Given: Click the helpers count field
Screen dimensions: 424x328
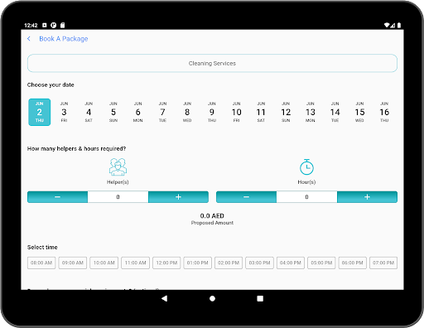Looking at the screenshot, I should pos(118,197).
